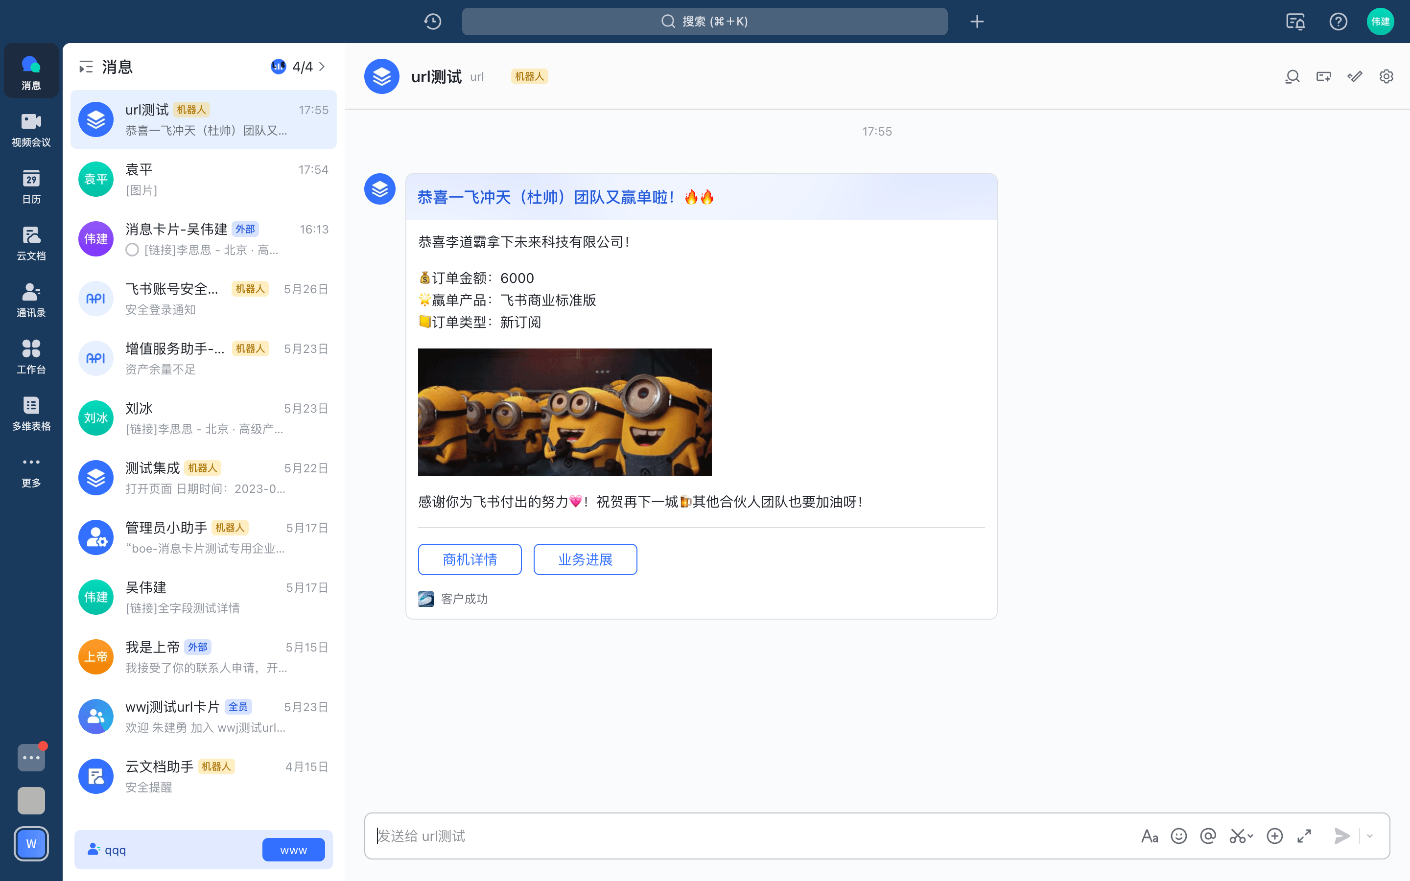Image resolution: width=1410 pixels, height=881 pixels.
Task: Open Contacts in the sidebar
Action: click(31, 300)
